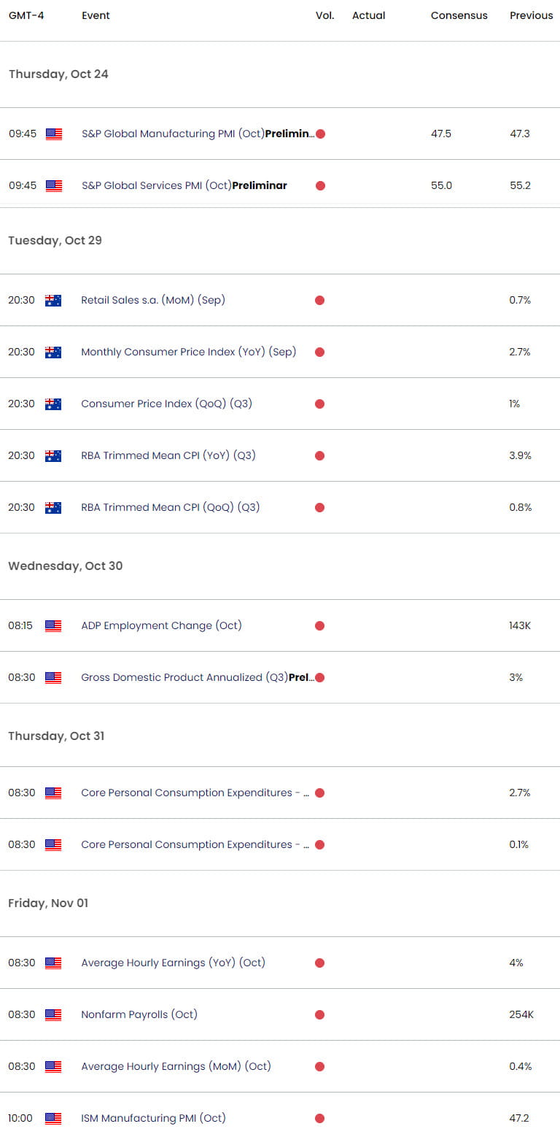
Task: Click the Previous value 47.2 for ISM Manufacturing PMI
Action: coord(520,1118)
